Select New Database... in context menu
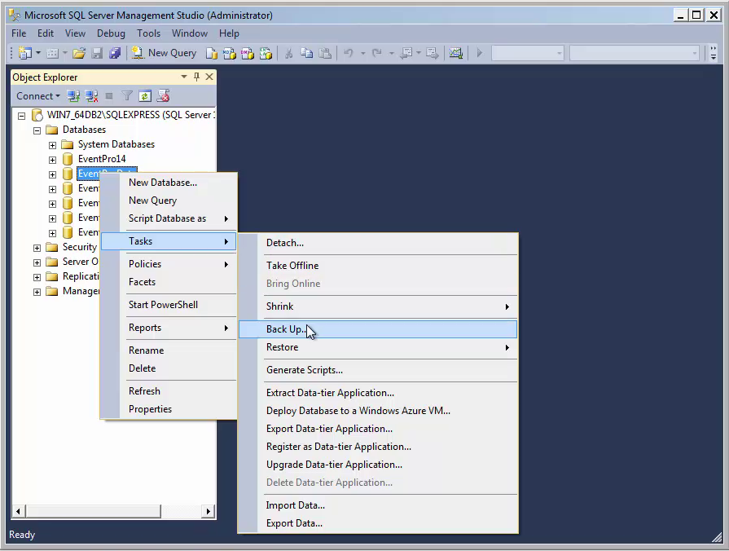 click(x=169, y=183)
